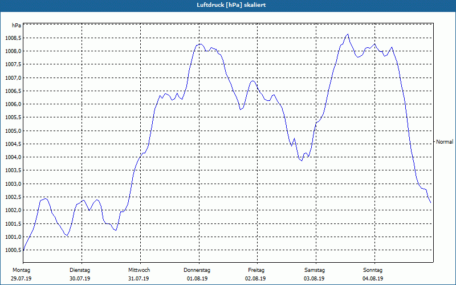This screenshot has width=456, height=285.
Task: Click the date 29.07.19
Action: click(x=21, y=279)
